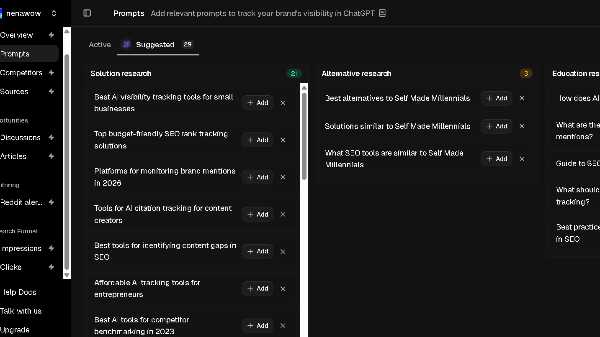Collapse the sidebar using the panel icon
The width and height of the screenshot is (600, 337).
pos(87,13)
